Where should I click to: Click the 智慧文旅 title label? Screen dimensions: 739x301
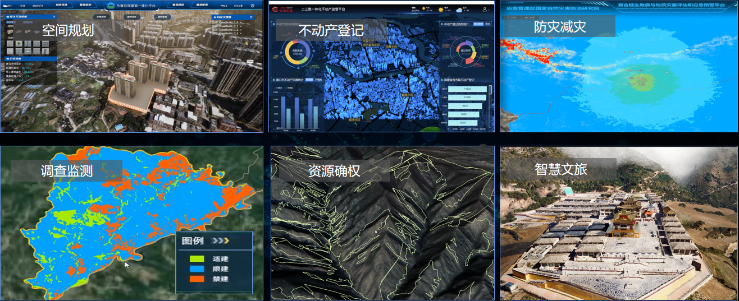(561, 169)
